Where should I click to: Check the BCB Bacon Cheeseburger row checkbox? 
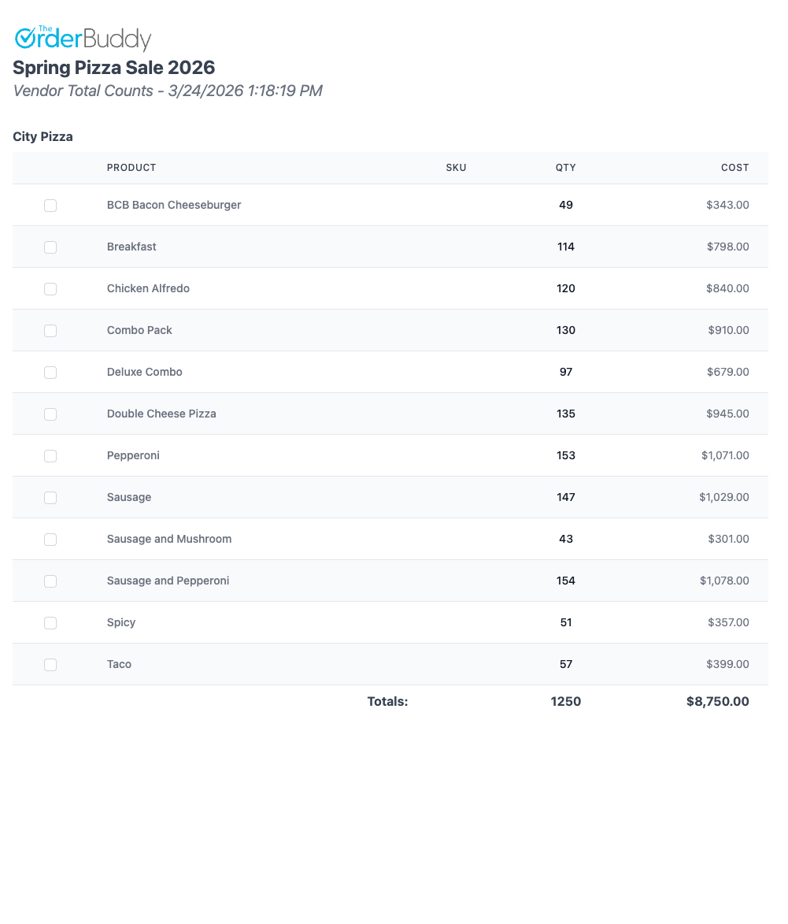tap(50, 205)
